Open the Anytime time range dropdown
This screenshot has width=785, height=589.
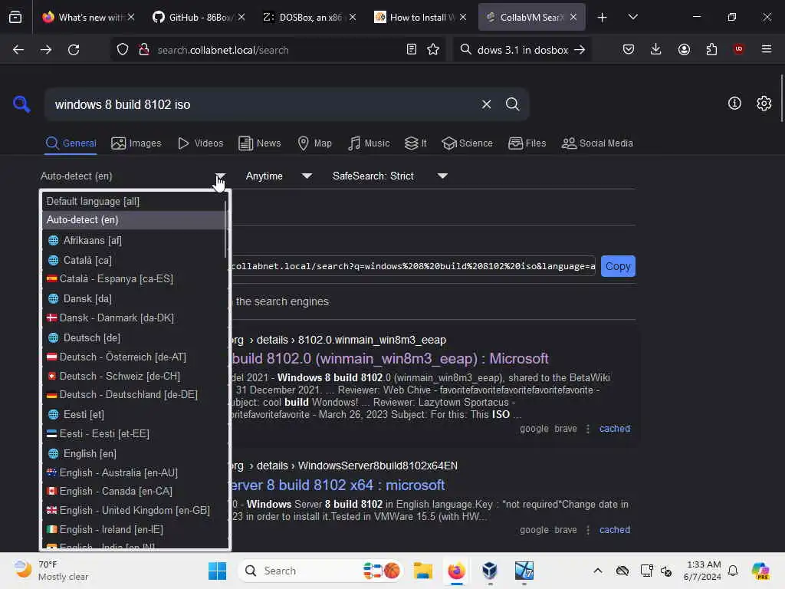[x=279, y=176]
